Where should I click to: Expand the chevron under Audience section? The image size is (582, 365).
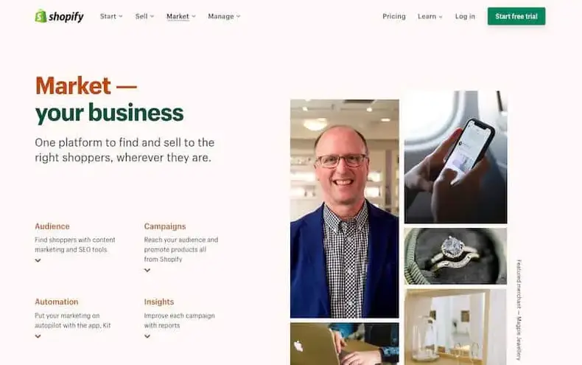[38, 260]
